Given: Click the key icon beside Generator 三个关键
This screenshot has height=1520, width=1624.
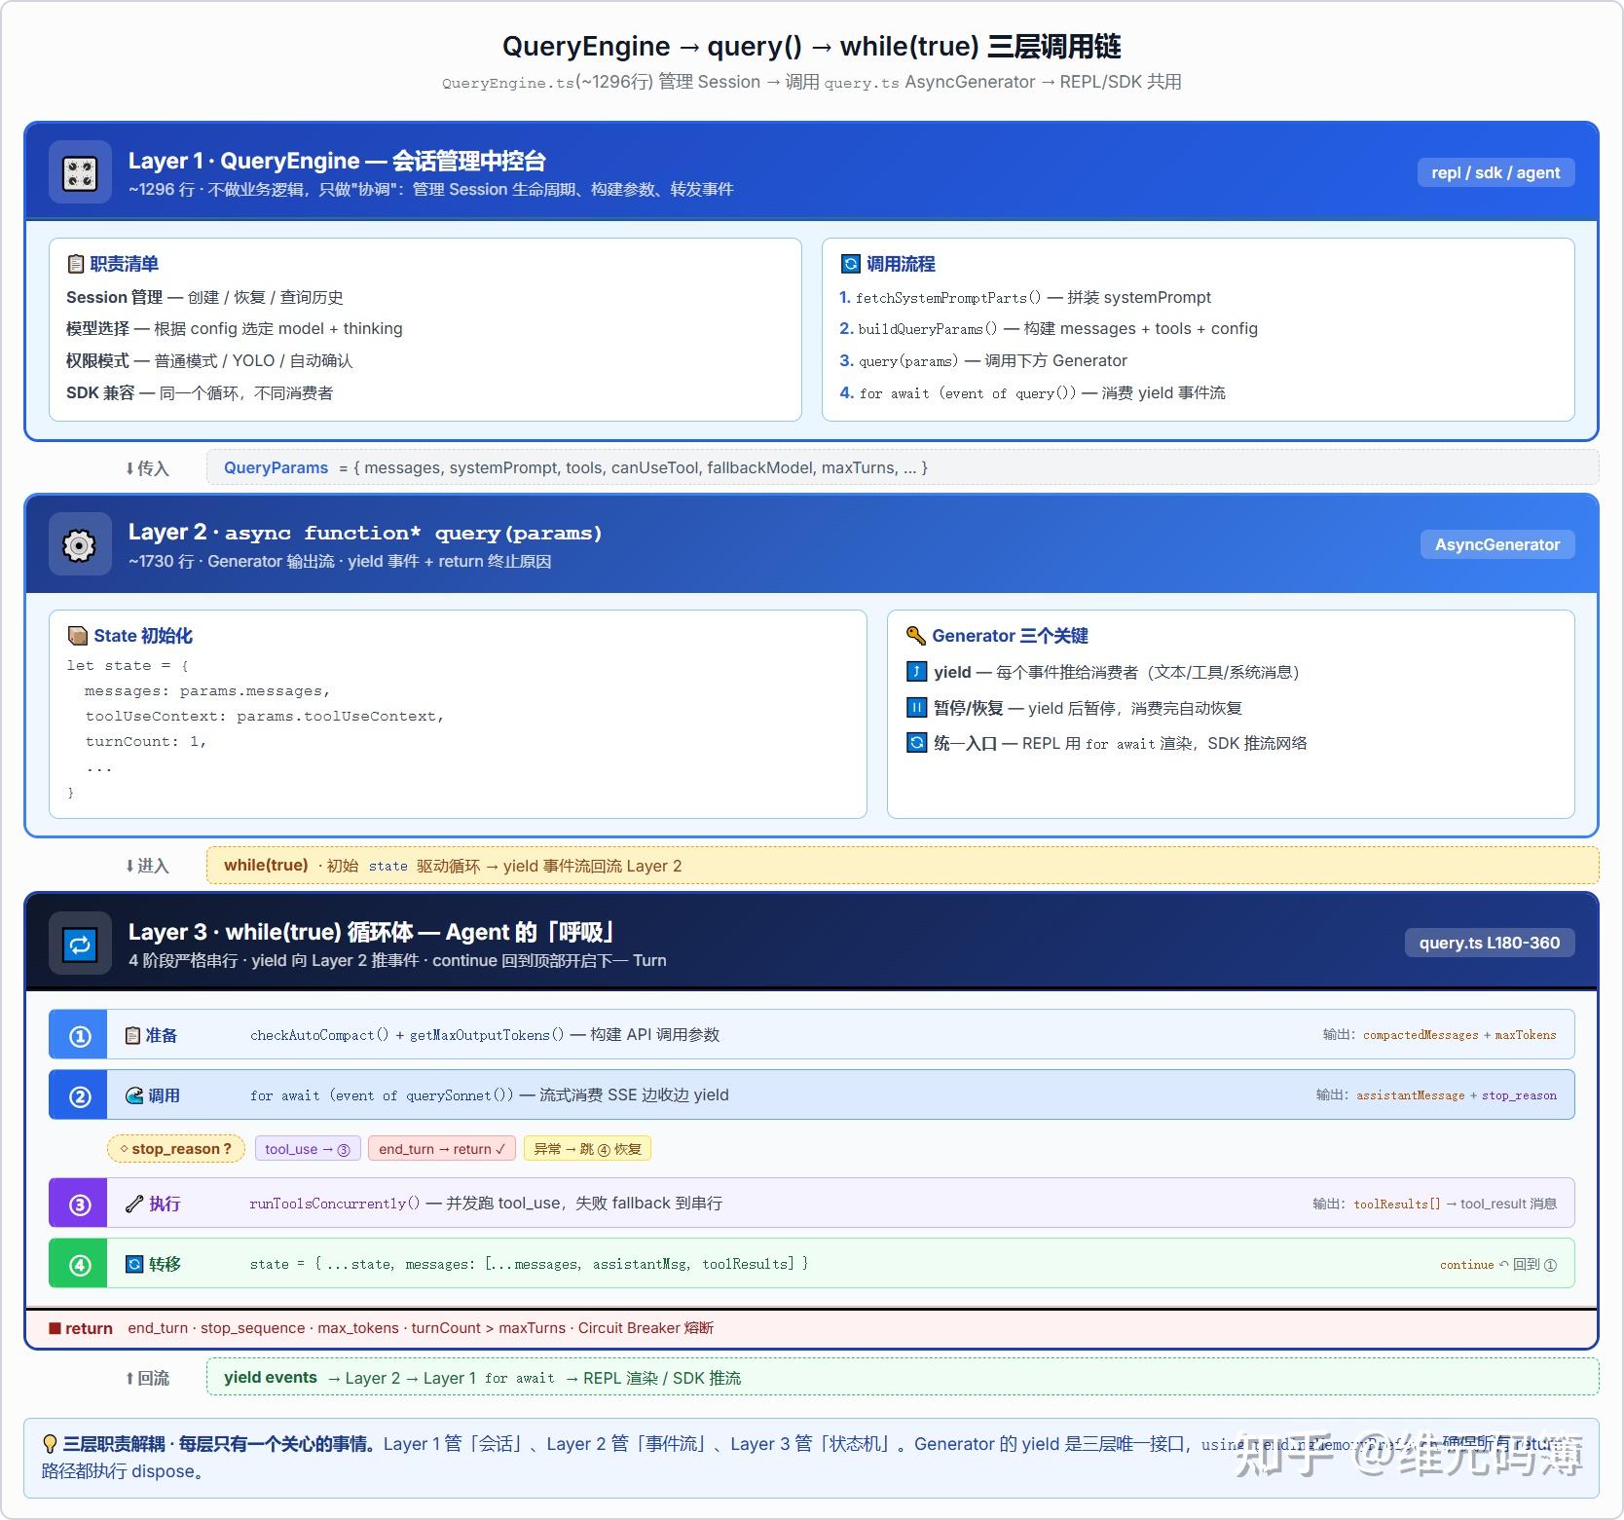Looking at the screenshot, I should [915, 636].
